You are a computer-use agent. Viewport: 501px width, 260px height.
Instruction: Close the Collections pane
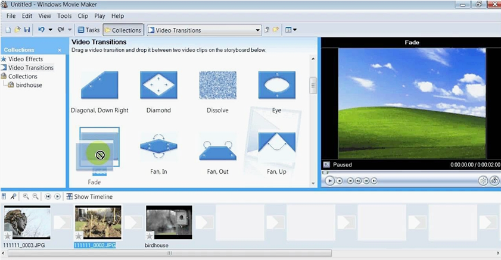point(60,50)
